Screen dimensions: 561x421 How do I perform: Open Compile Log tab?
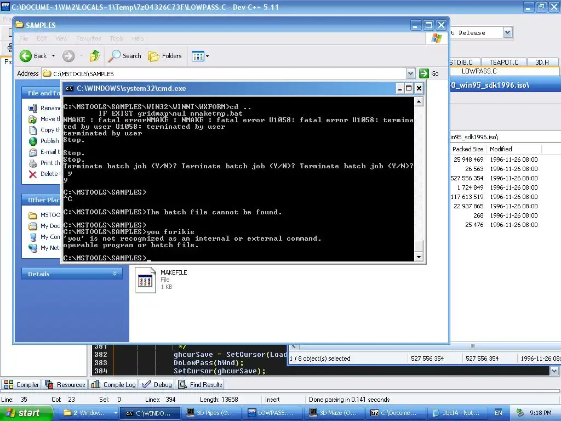[113, 384]
